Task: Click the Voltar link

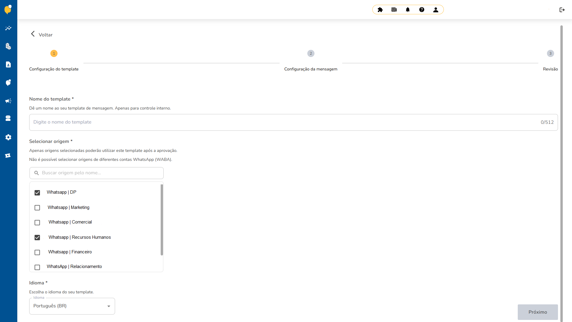Action: (46, 35)
